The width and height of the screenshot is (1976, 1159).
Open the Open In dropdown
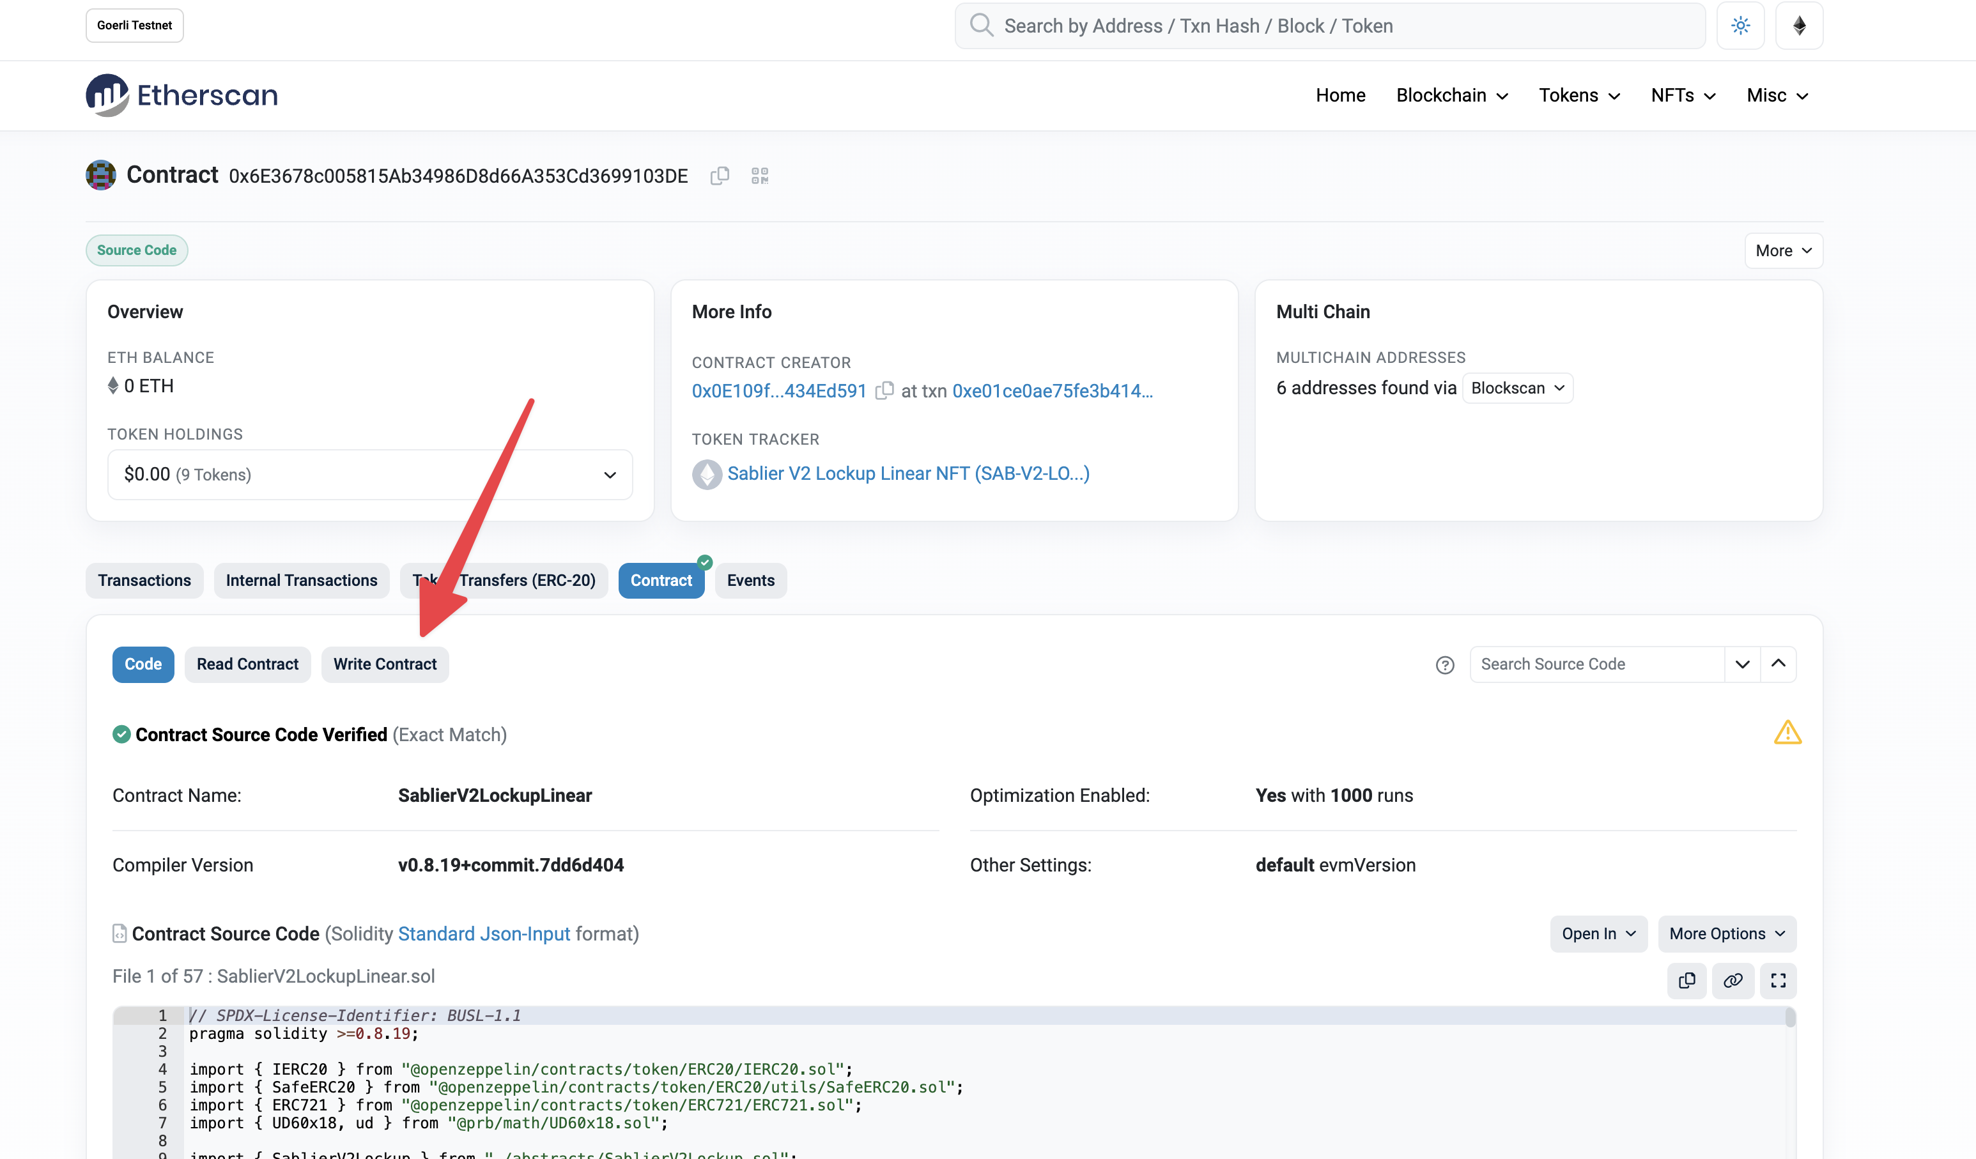1598,934
